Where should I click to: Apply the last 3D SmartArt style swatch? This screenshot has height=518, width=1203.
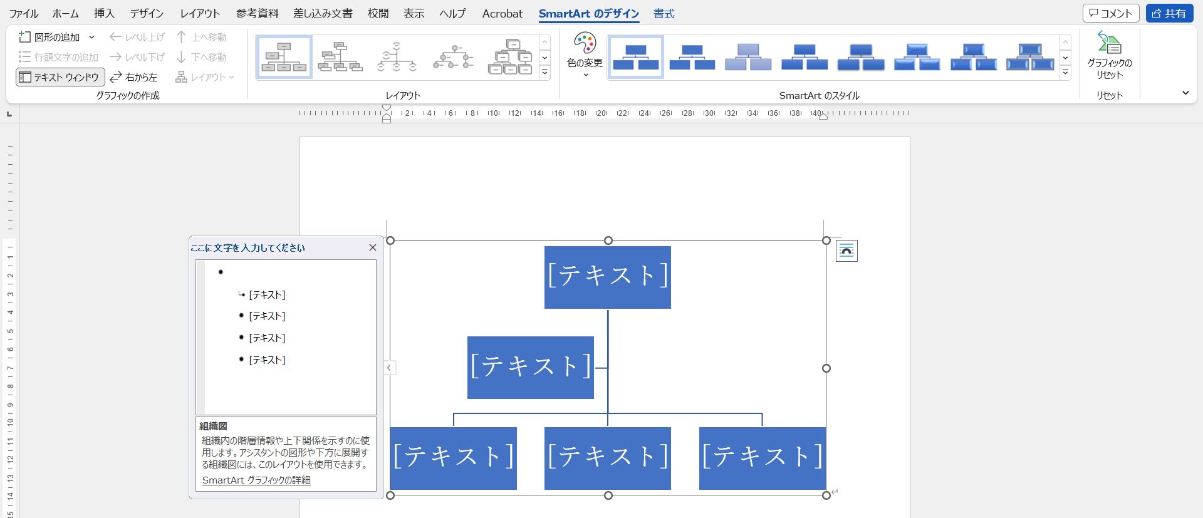1030,57
